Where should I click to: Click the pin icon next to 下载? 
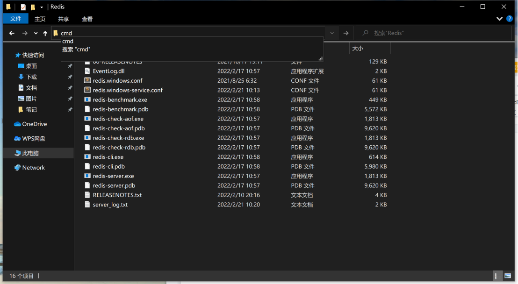70,77
